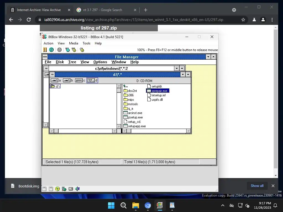Image resolution: width=283 pixels, height=212 pixels.
Task: Select drive c hard disk icon
Action: tap(80, 80)
